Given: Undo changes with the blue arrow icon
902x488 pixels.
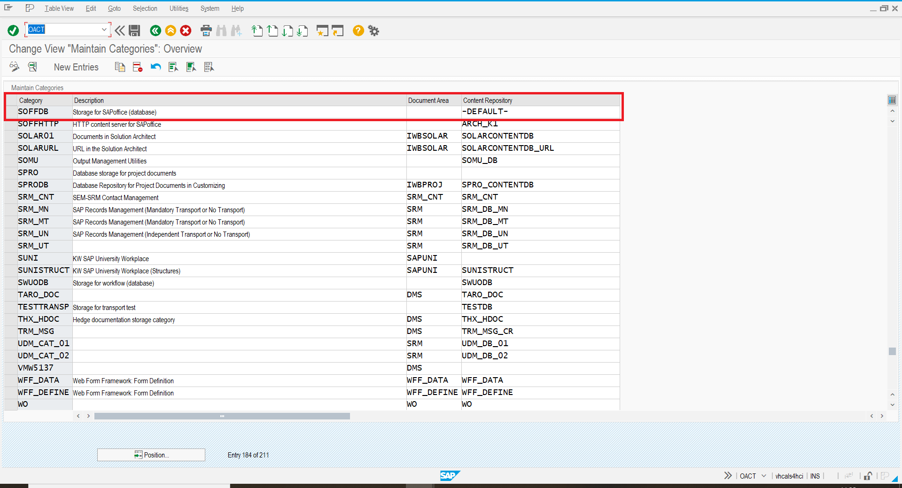Looking at the screenshot, I should (x=156, y=67).
